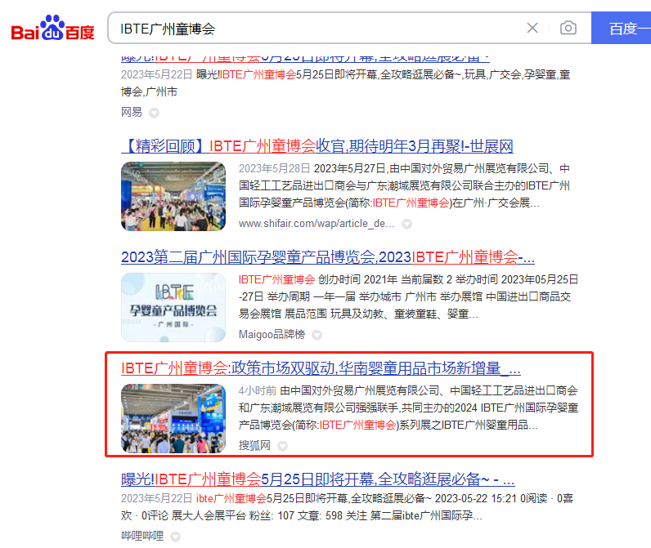The height and width of the screenshot is (548, 651).
Task: Click the www.shifair.com/wap/article_de... URL text
Action: click(x=317, y=224)
